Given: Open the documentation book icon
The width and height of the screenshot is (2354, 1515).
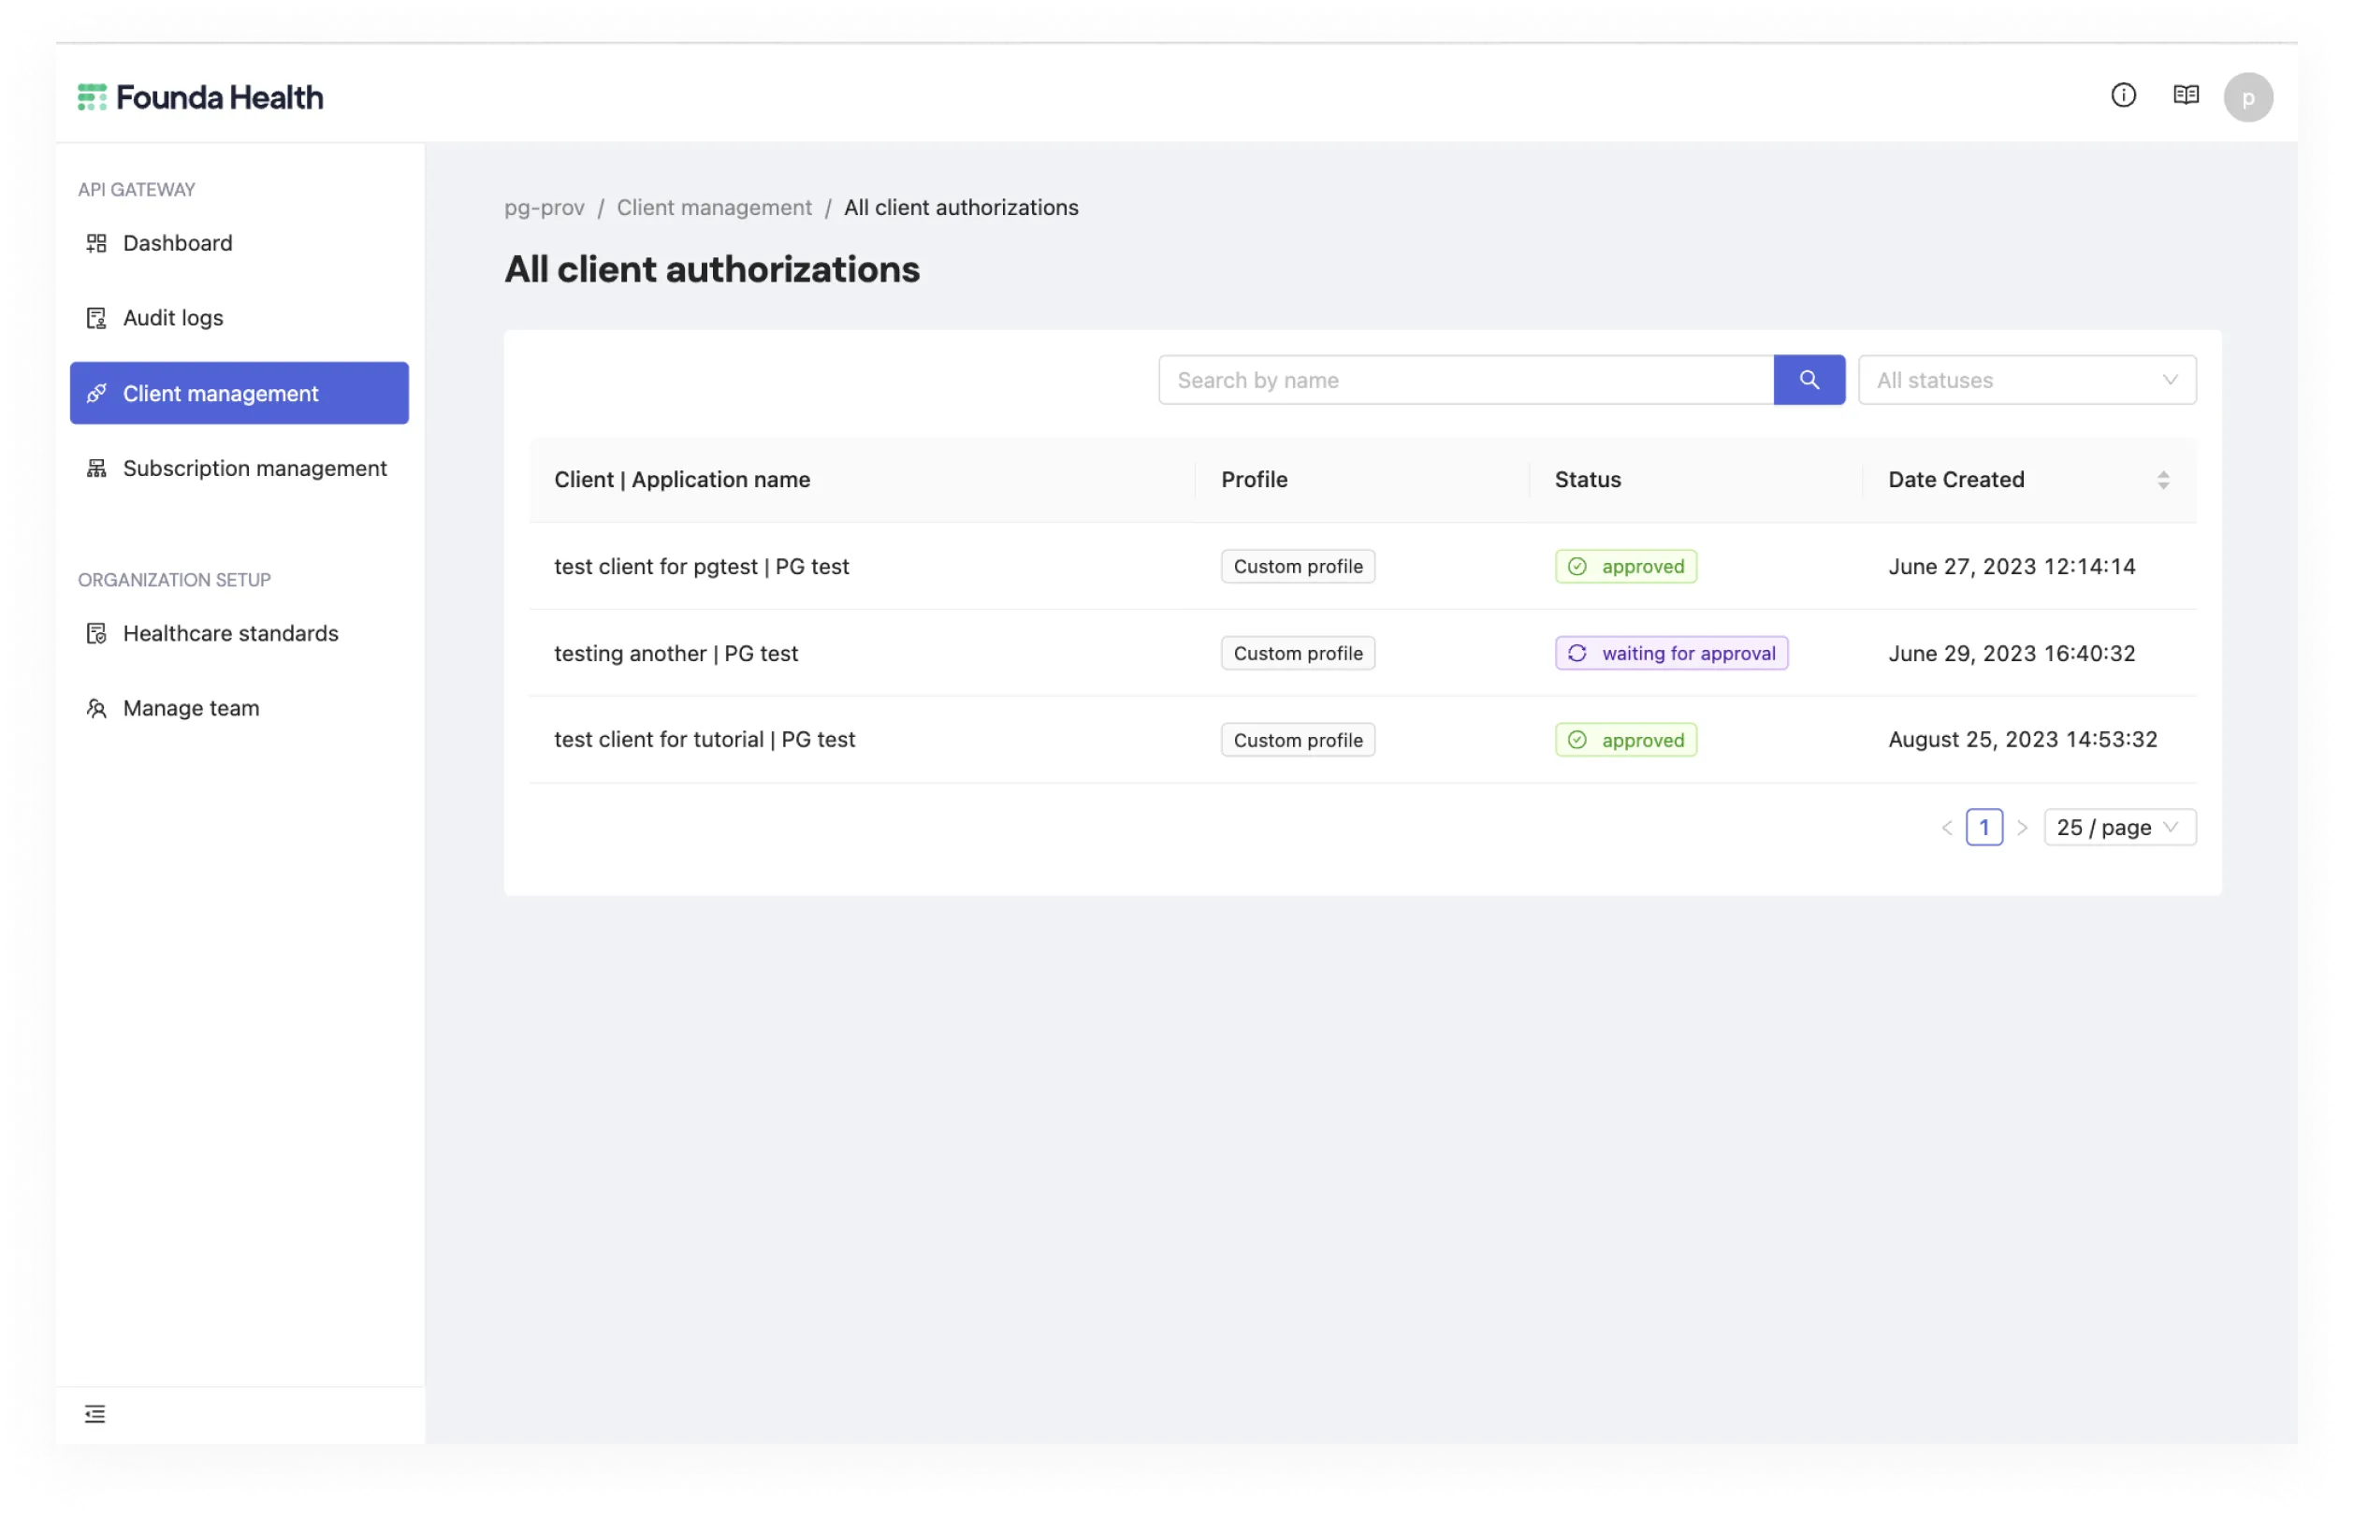Looking at the screenshot, I should coord(2185,94).
